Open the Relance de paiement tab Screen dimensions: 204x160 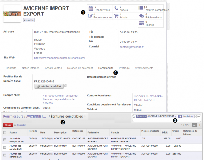[80, 68]
